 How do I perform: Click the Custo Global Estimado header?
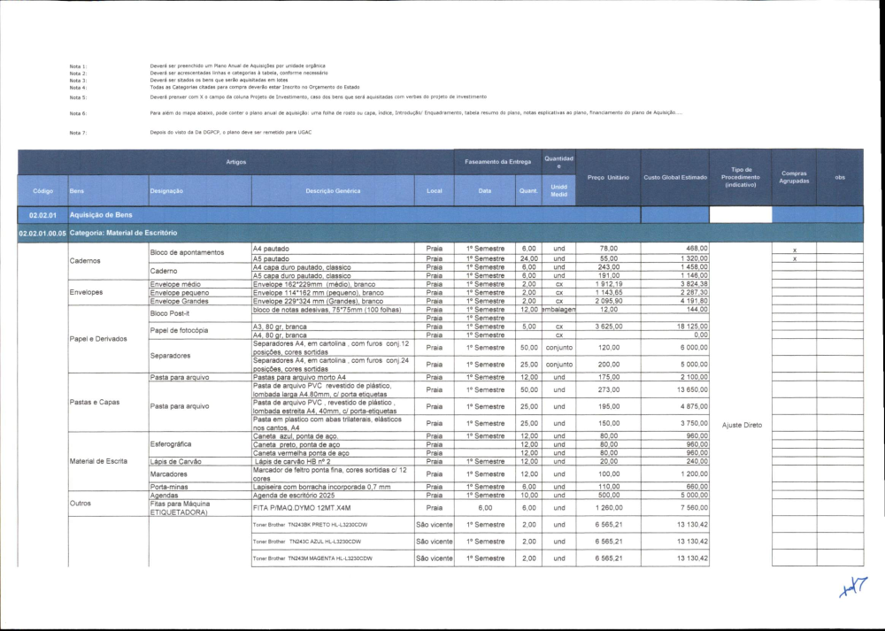674,177
